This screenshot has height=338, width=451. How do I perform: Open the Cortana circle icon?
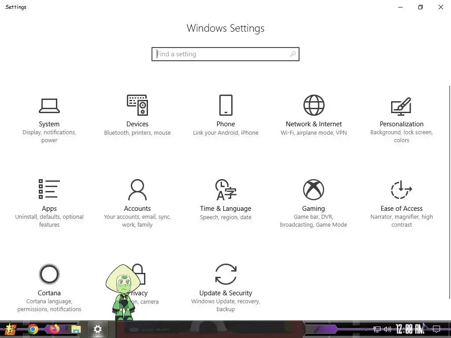point(49,274)
